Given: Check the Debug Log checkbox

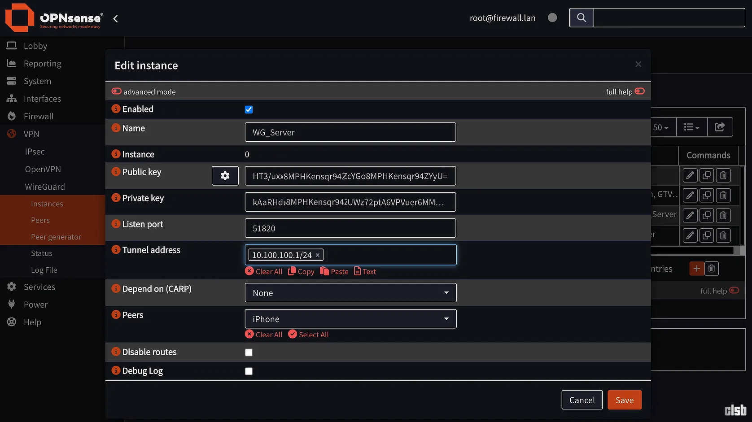Looking at the screenshot, I should (x=249, y=371).
